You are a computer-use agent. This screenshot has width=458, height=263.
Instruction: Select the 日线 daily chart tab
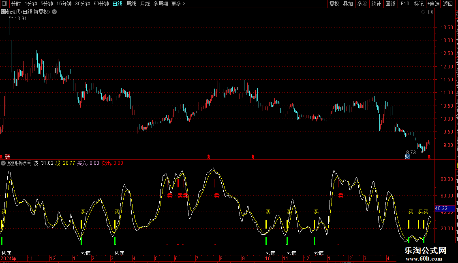coord(118,4)
